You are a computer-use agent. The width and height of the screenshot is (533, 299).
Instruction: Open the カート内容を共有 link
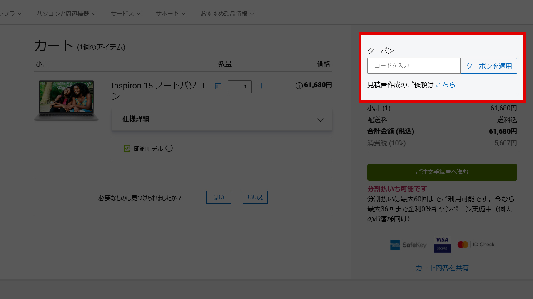[442, 268]
